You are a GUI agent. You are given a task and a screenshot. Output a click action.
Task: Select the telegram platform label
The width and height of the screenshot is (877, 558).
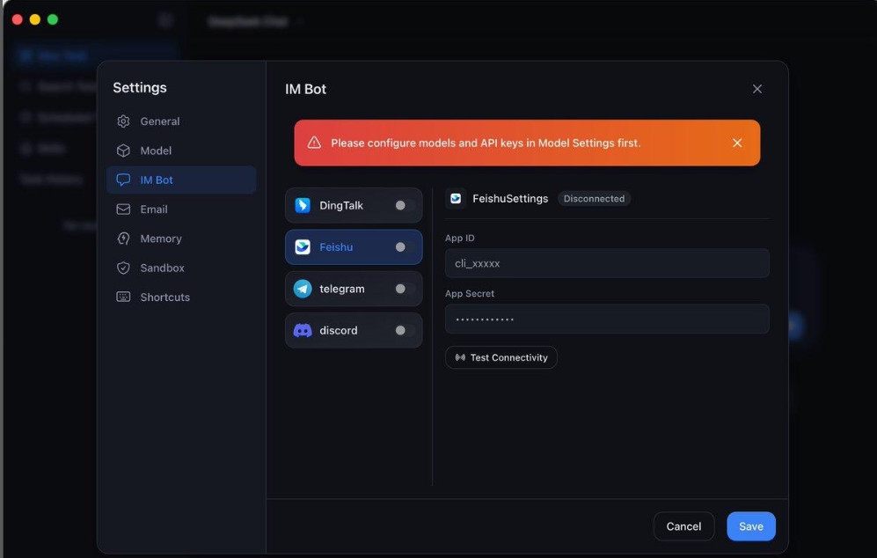pos(341,289)
